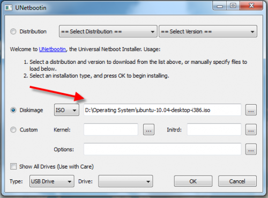Viewport: 268px width, 198px height.
Task: Click the OK button
Action: coord(193,181)
